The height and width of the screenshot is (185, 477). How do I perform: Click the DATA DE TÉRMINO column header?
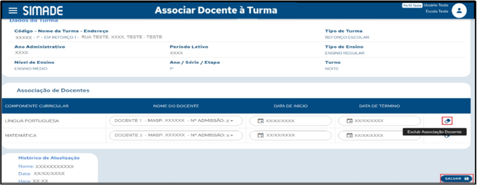(379, 106)
